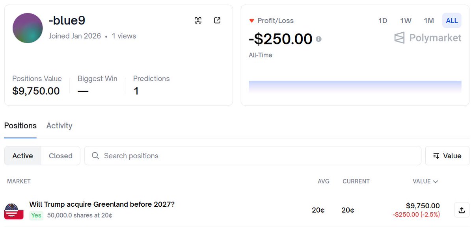Open profile in new window icon
473x239 pixels.
(217, 20)
